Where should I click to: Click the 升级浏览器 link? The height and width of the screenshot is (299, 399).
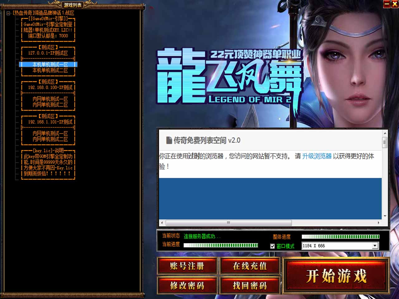317,156
